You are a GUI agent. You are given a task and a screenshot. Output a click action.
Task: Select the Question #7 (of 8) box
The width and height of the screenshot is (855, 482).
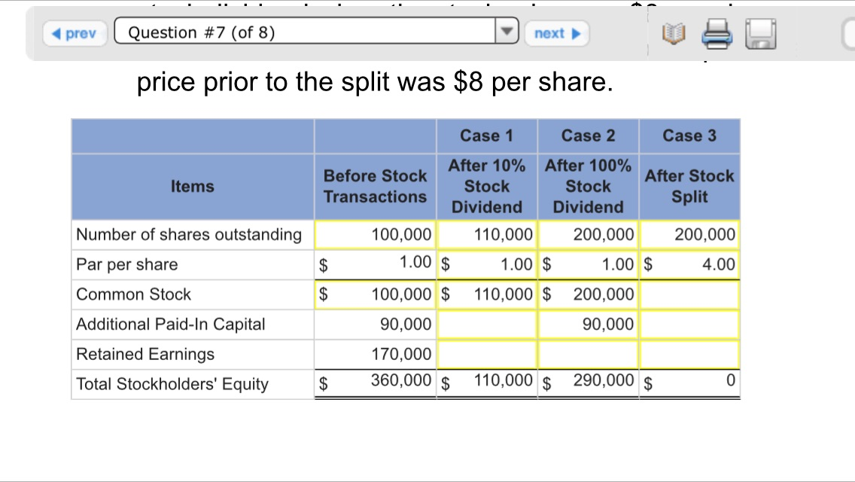point(316,31)
